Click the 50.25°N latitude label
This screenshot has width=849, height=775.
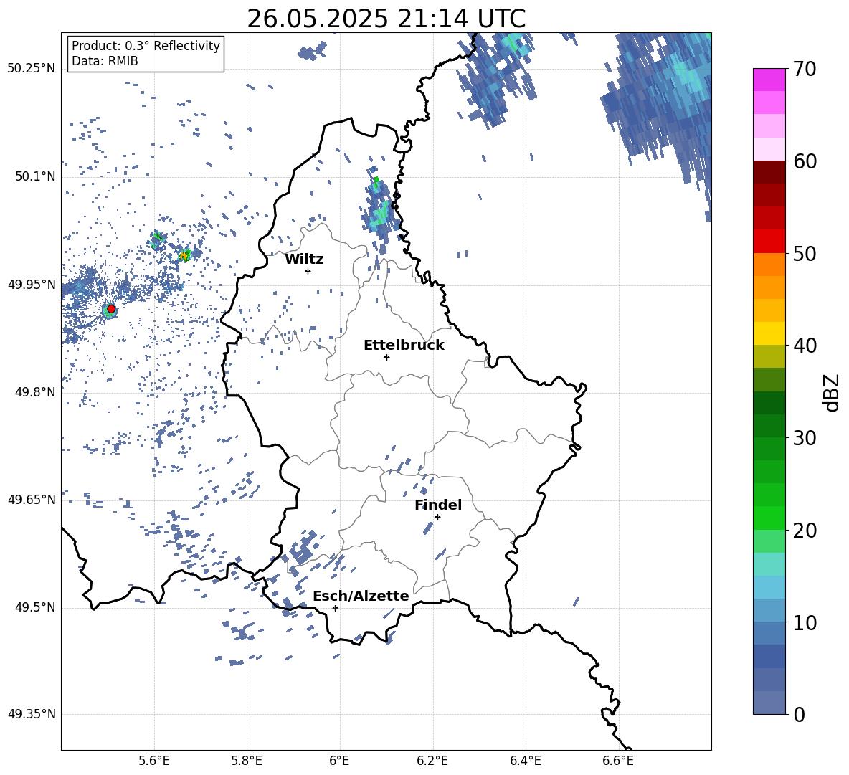pyautogui.click(x=32, y=69)
